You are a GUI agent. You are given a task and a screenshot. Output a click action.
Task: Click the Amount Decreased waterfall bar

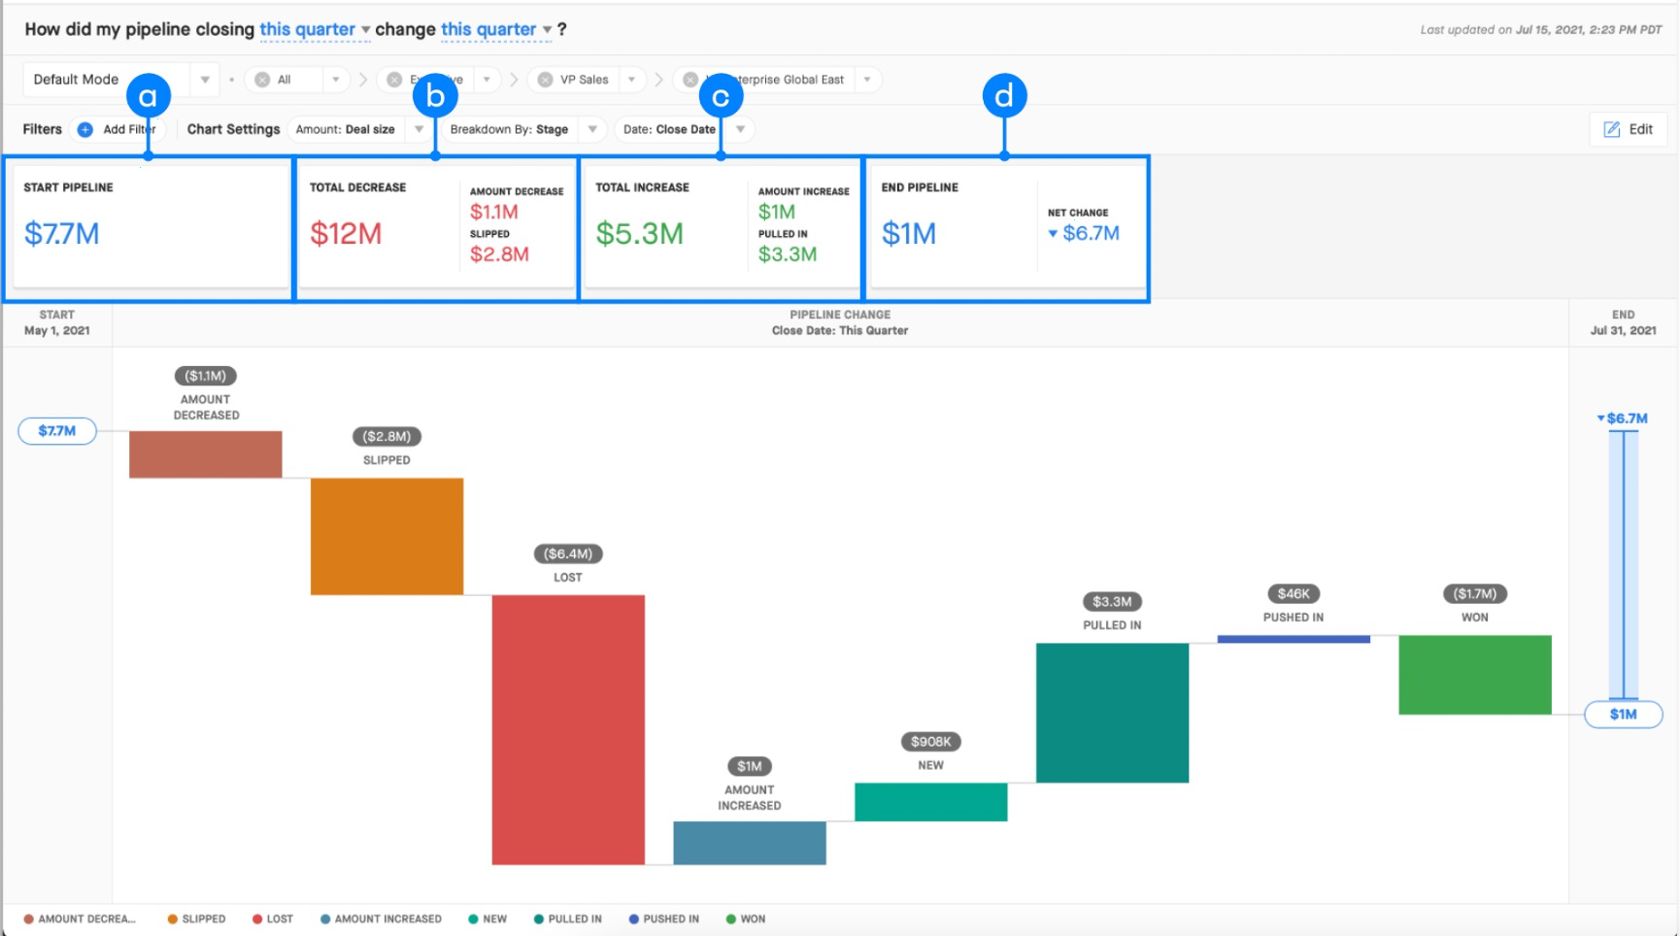click(206, 454)
